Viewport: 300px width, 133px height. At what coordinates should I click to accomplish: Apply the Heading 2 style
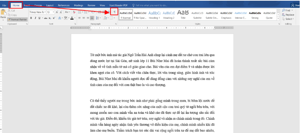pos(169,15)
